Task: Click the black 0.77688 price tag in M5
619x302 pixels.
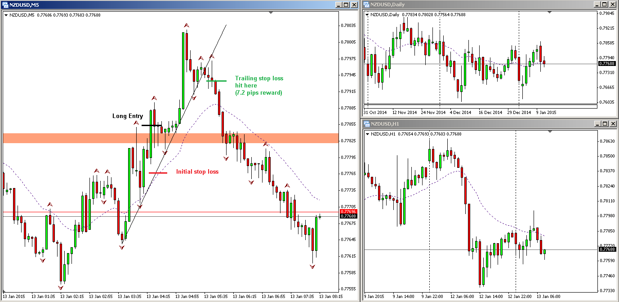Action: click(348, 216)
